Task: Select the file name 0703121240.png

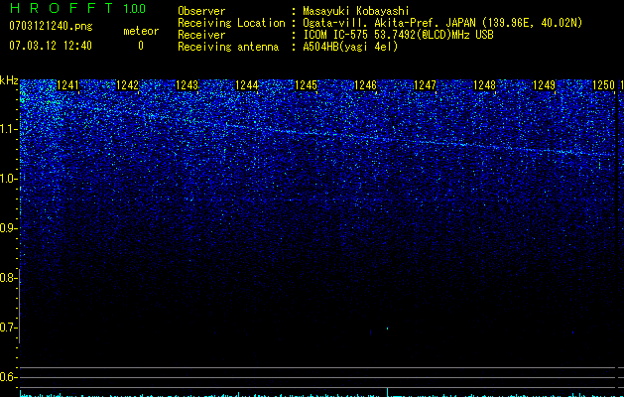Action: 51,26
